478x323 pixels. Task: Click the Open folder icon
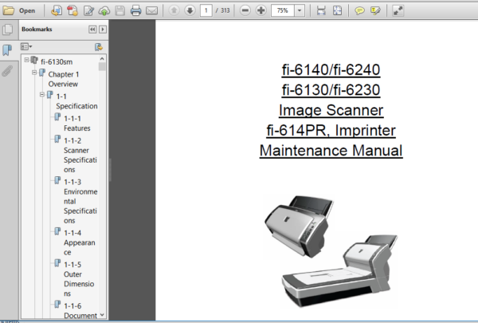click(x=9, y=10)
